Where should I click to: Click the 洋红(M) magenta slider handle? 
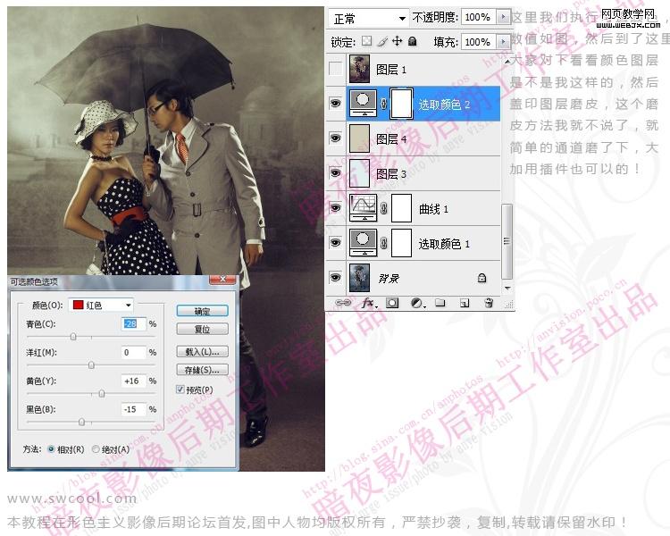tap(91, 365)
